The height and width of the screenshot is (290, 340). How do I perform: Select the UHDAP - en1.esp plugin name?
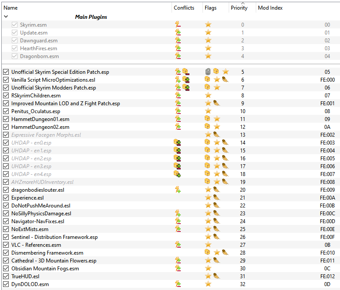(x=31, y=151)
